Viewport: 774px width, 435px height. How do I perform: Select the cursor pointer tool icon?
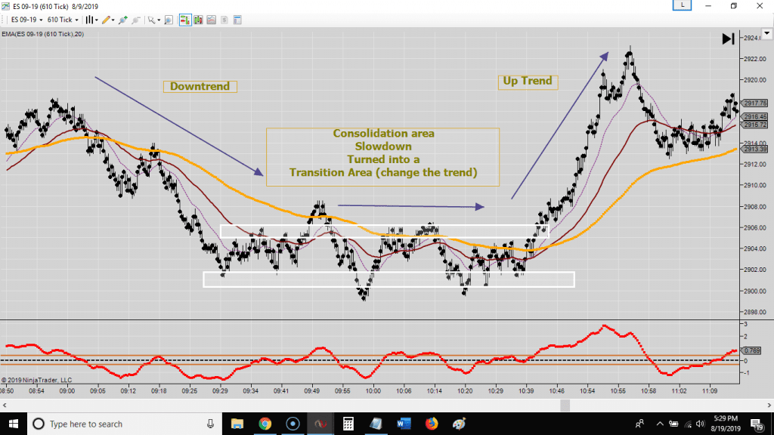151,20
